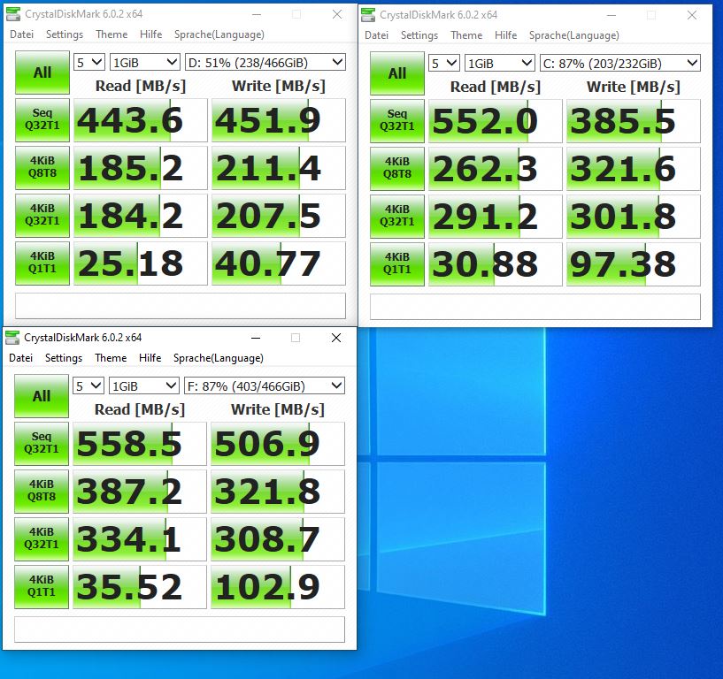Open Sprache(Language) menu in C: drive window
This screenshot has height=679, width=723.
[574, 35]
